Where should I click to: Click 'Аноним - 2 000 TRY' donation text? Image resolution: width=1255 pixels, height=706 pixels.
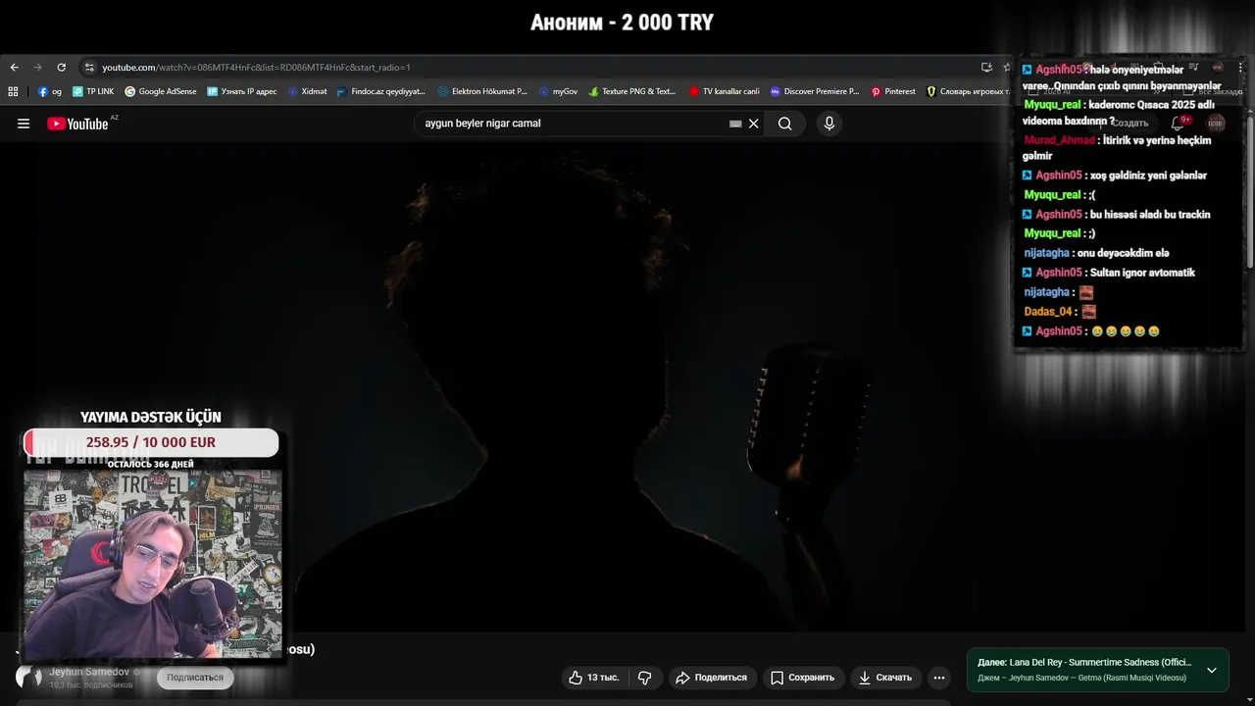point(623,23)
